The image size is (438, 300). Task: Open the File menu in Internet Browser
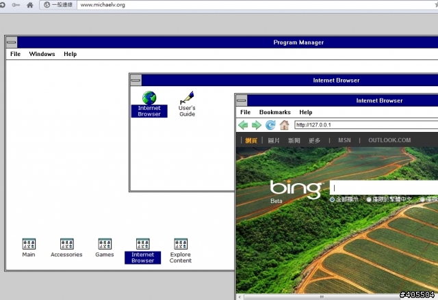245,112
